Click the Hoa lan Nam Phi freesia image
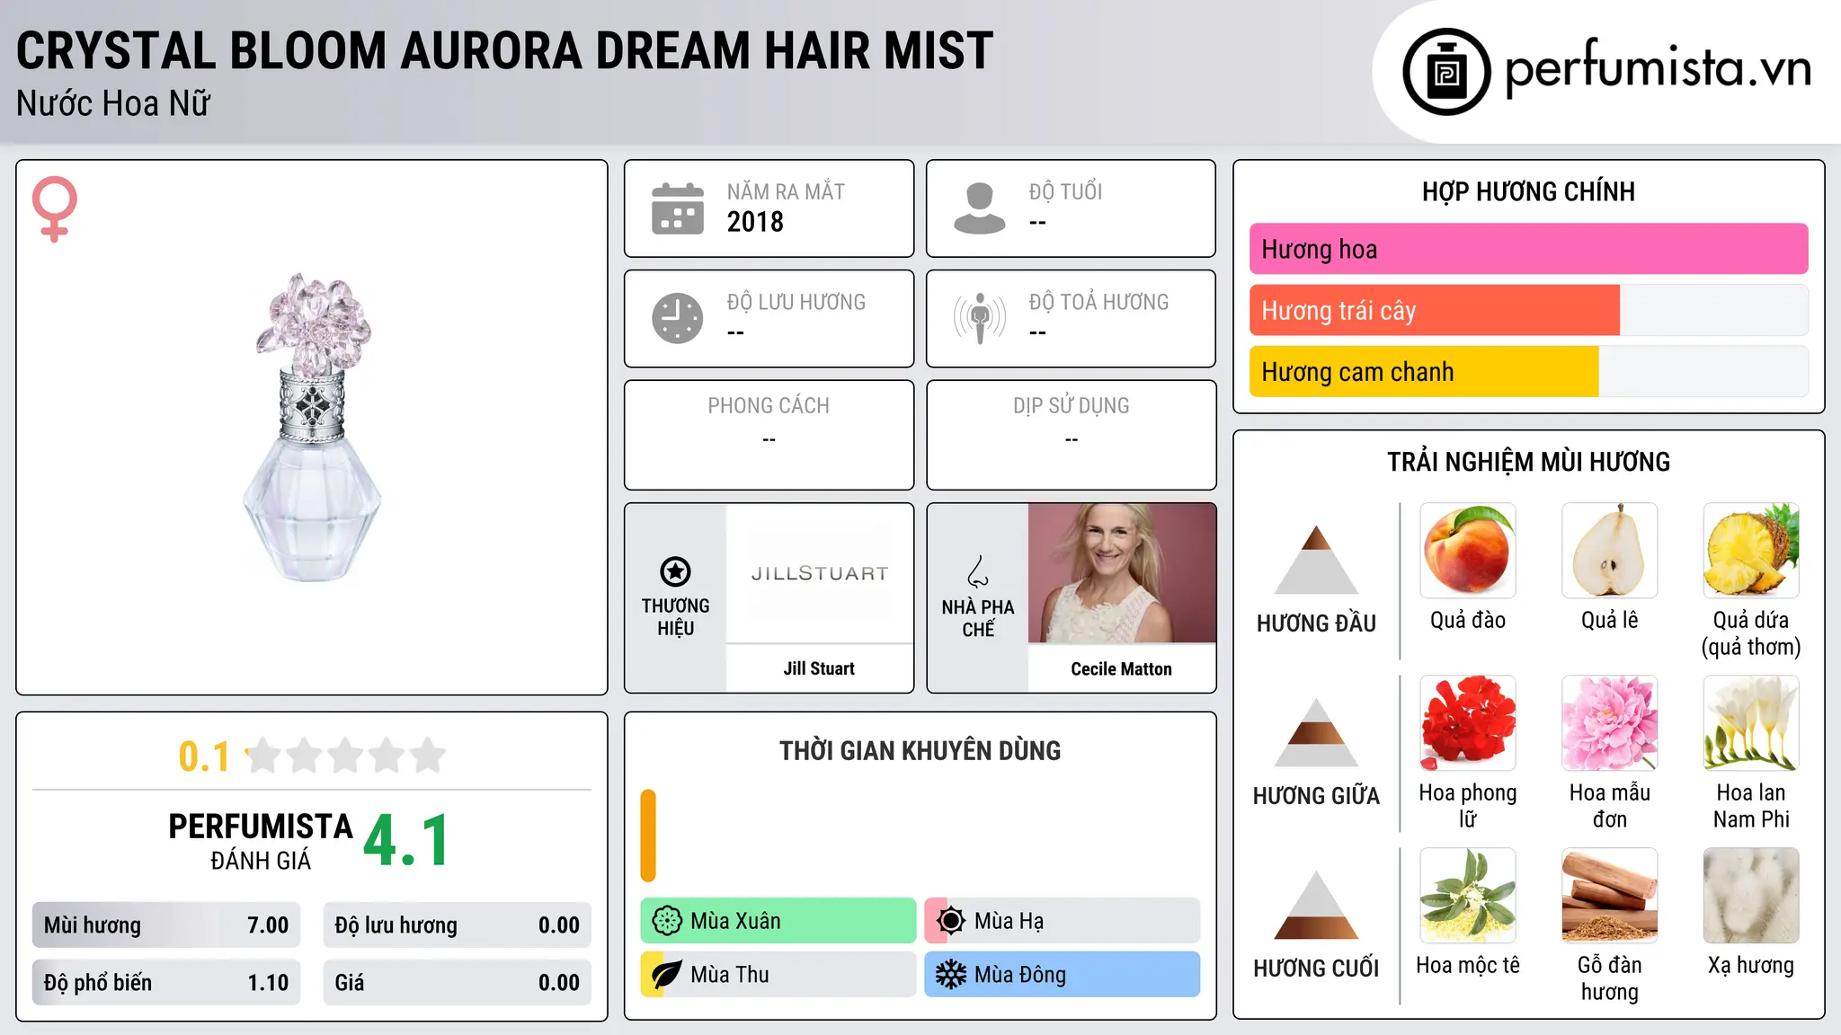The image size is (1841, 1035). (1751, 723)
